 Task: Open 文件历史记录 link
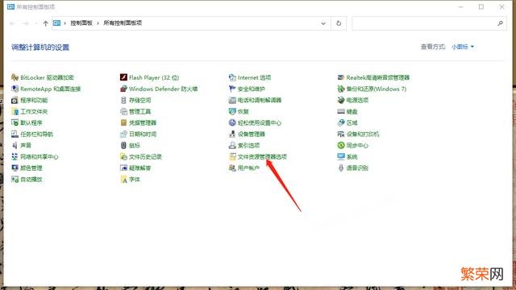click(145, 157)
